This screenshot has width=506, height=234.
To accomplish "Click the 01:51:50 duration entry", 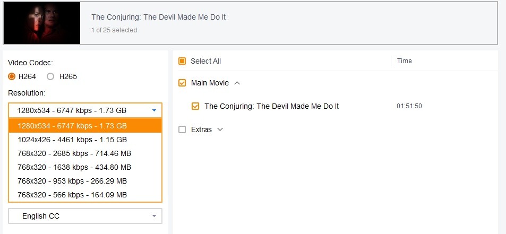I will (x=409, y=106).
